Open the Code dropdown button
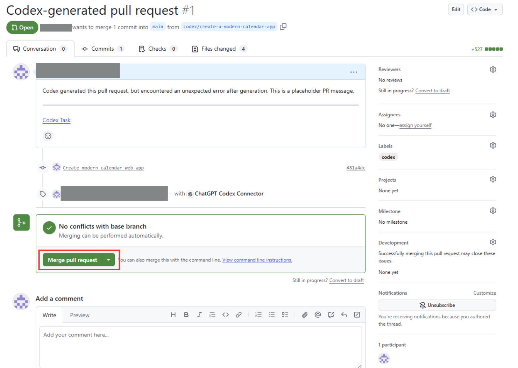This screenshot has width=518, height=368. point(484,9)
